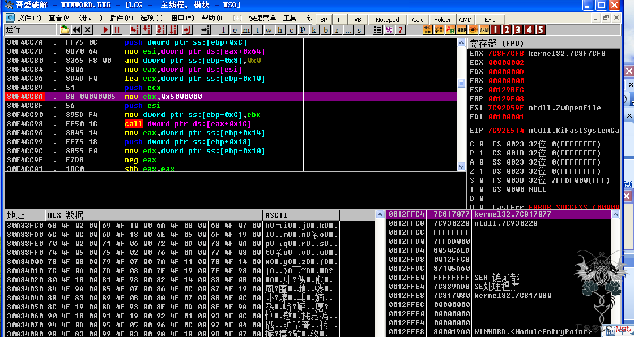634x337 pixels.
Task: Click the Open file folder icon
Action: pyautogui.click(x=65, y=30)
